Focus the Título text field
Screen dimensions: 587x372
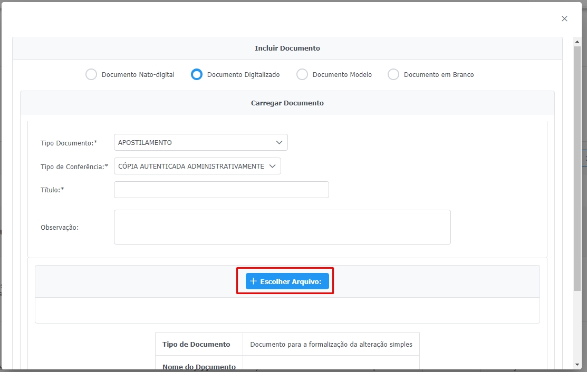pos(221,190)
